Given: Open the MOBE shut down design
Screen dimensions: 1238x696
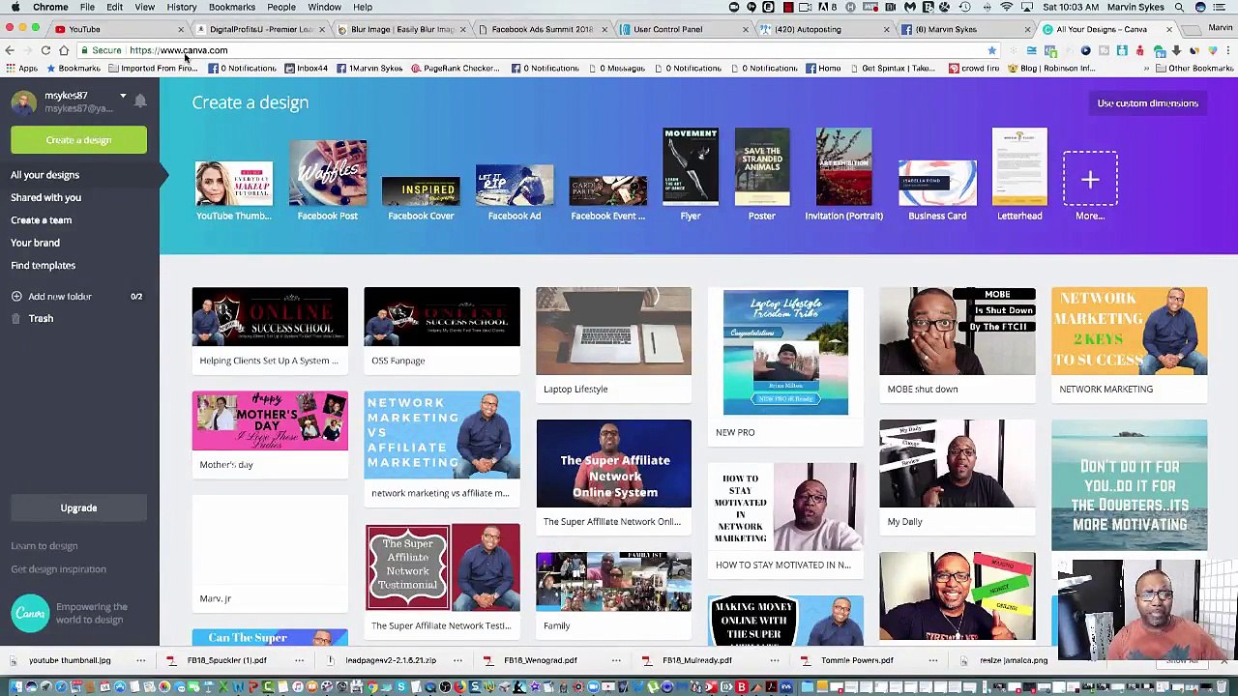Looking at the screenshot, I should coord(957,331).
